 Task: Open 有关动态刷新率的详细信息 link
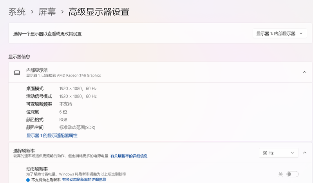(84, 179)
